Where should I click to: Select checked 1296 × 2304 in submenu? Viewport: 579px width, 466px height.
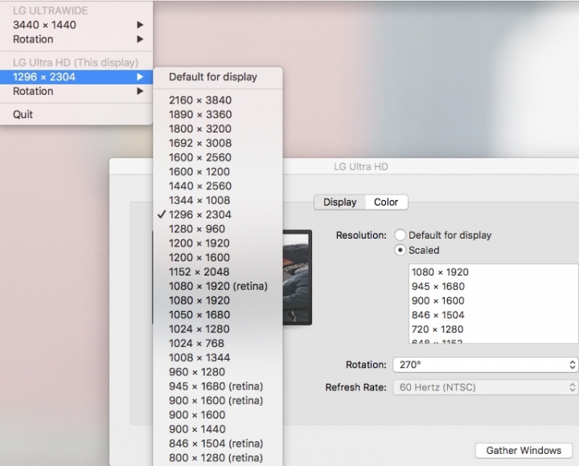coord(218,215)
